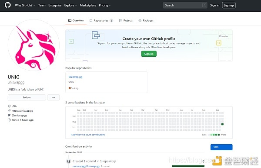Click the Joined 4 hours ago text

[x=23, y=120]
